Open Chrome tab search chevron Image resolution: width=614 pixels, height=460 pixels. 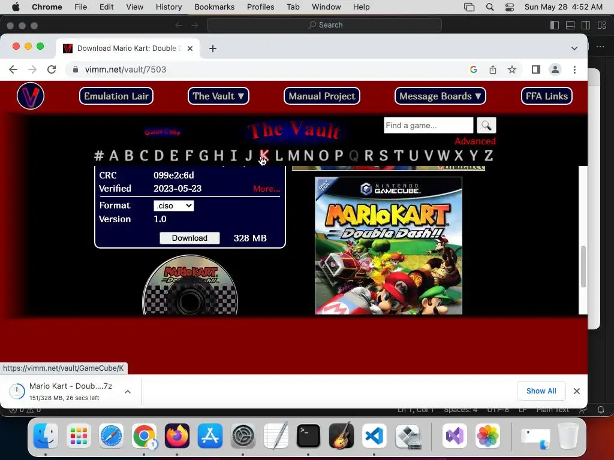click(x=574, y=49)
